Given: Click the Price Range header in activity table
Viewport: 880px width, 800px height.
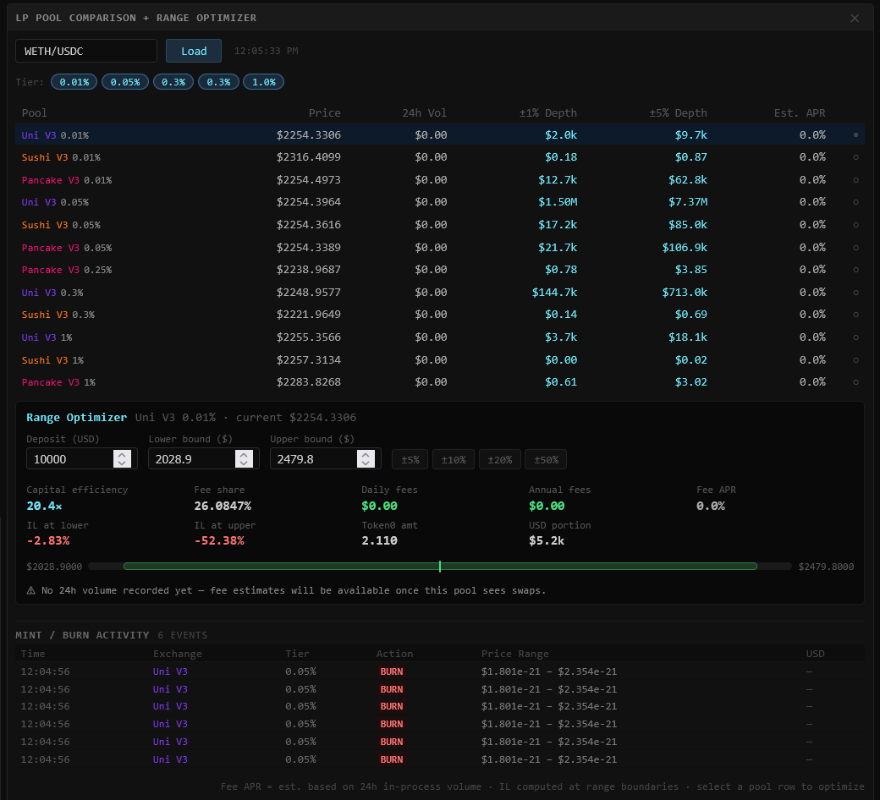Looking at the screenshot, I should 514,654.
